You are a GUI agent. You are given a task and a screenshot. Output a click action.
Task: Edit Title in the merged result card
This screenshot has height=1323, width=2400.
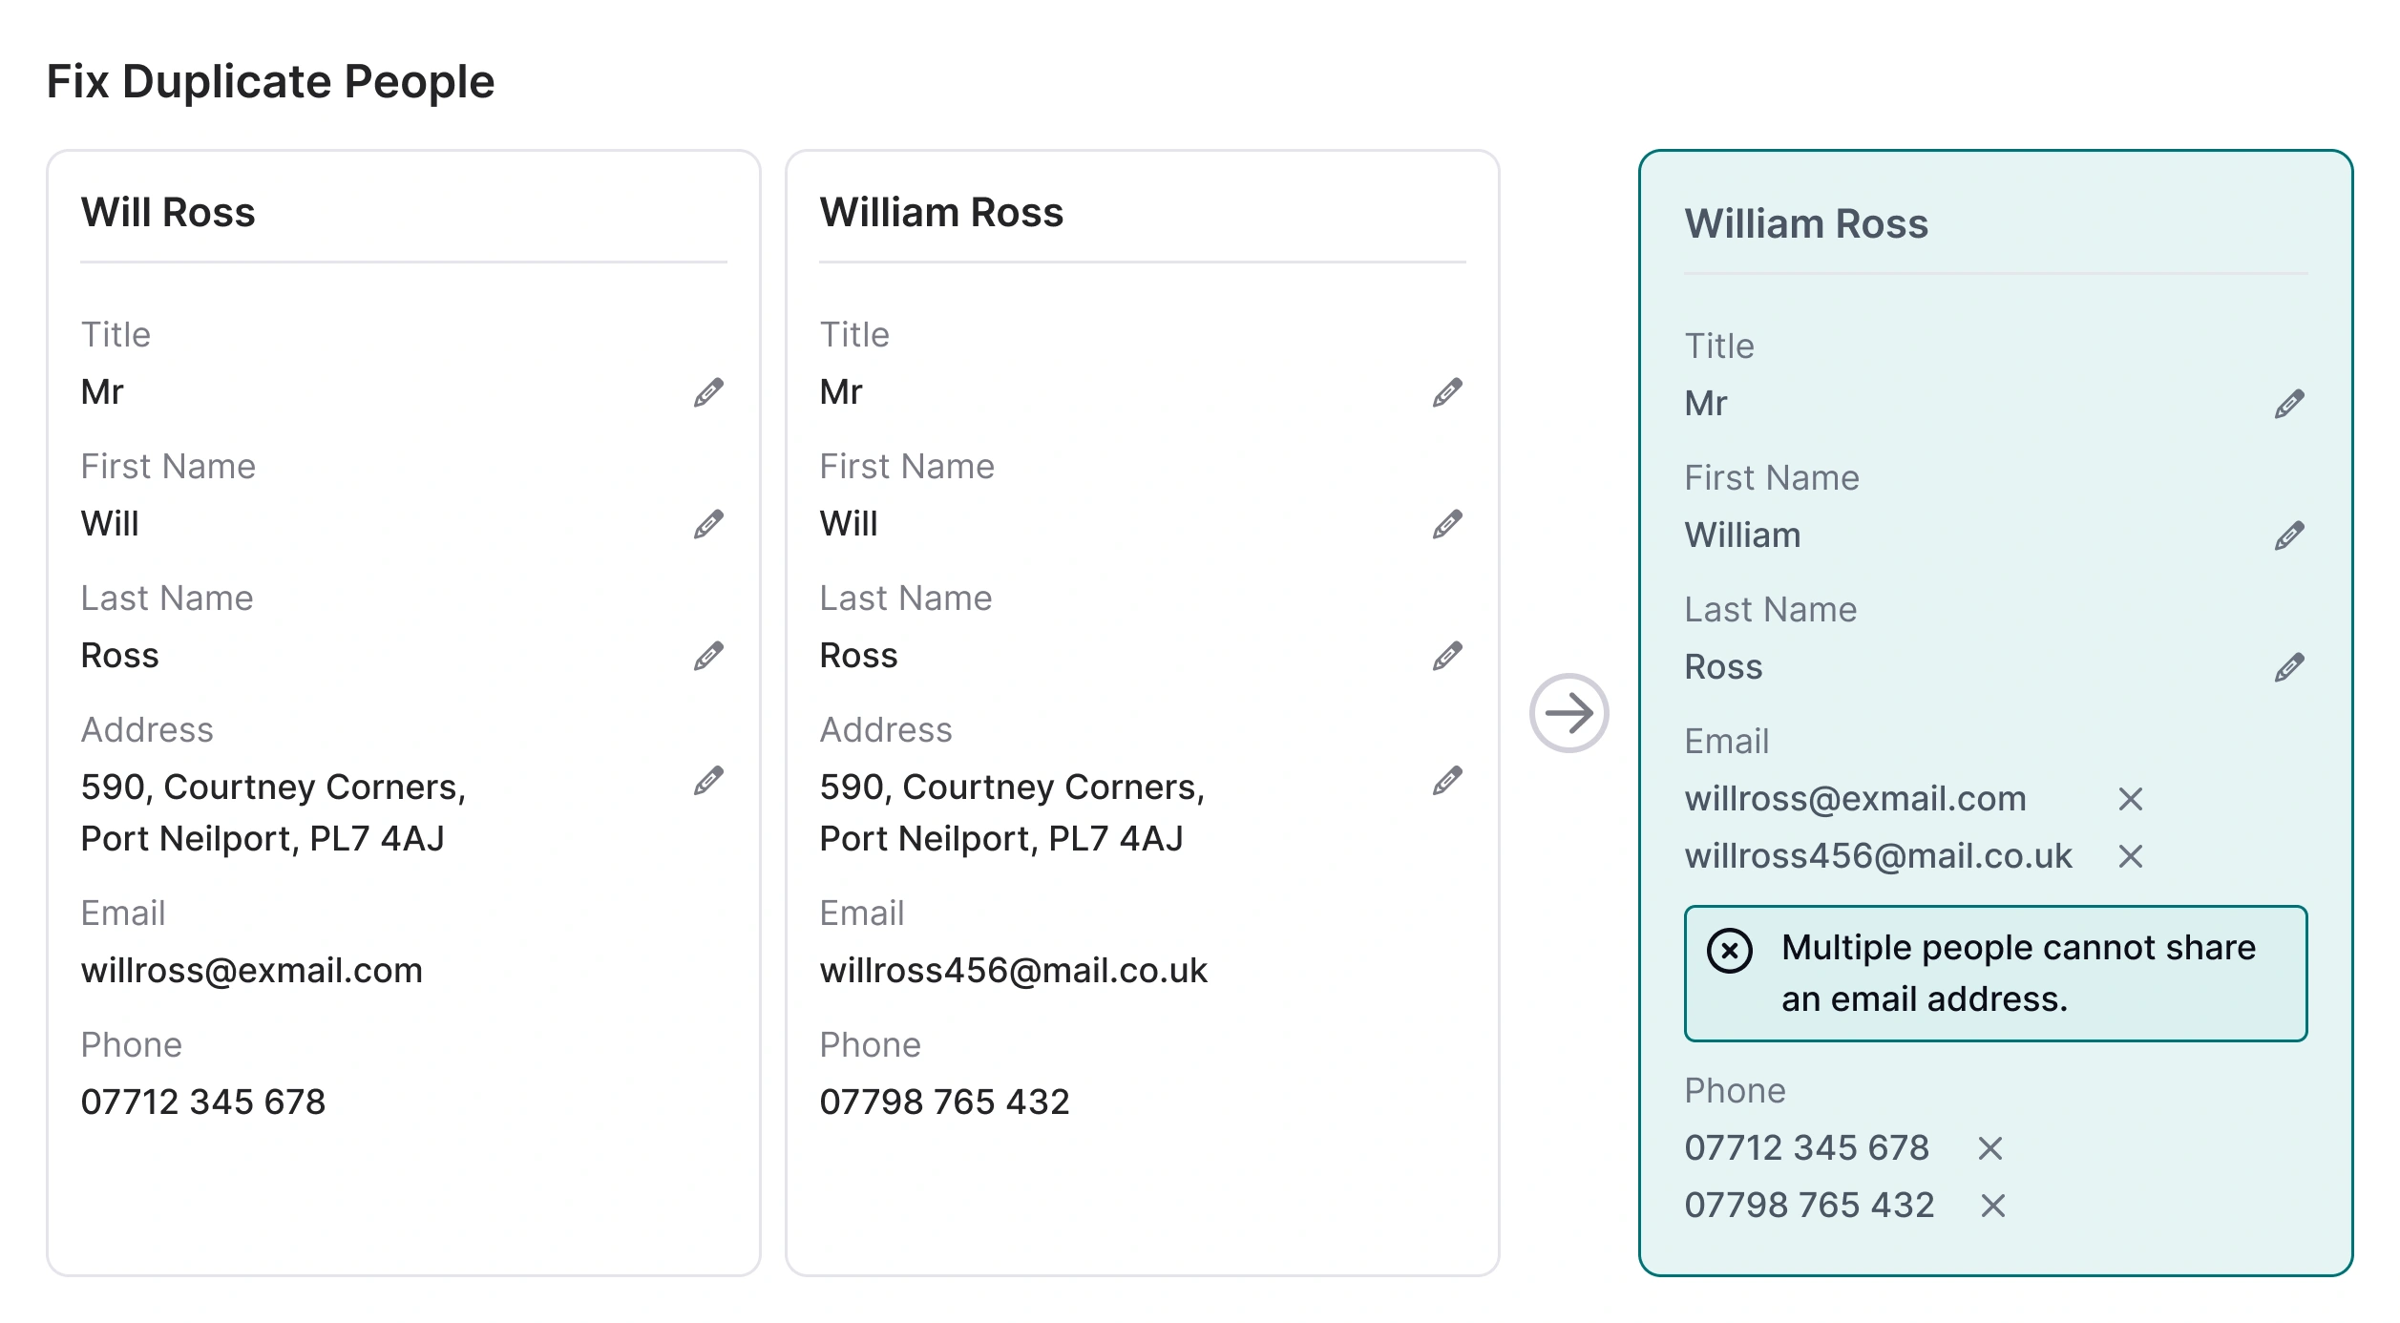(x=2289, y=404)
